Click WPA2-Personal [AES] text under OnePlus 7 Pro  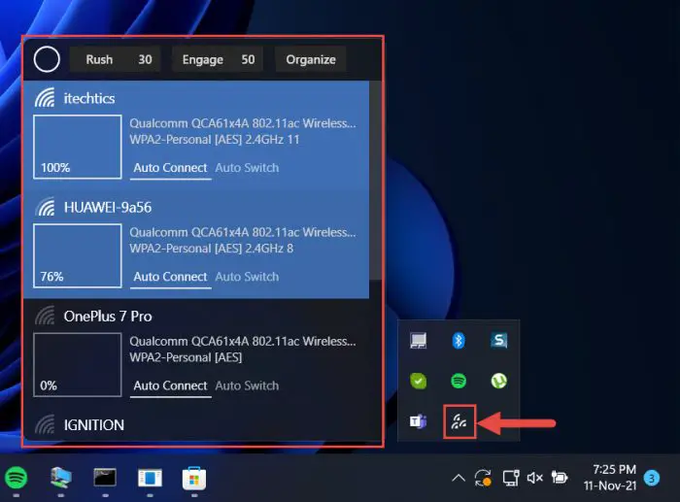(x=186, y=357)
